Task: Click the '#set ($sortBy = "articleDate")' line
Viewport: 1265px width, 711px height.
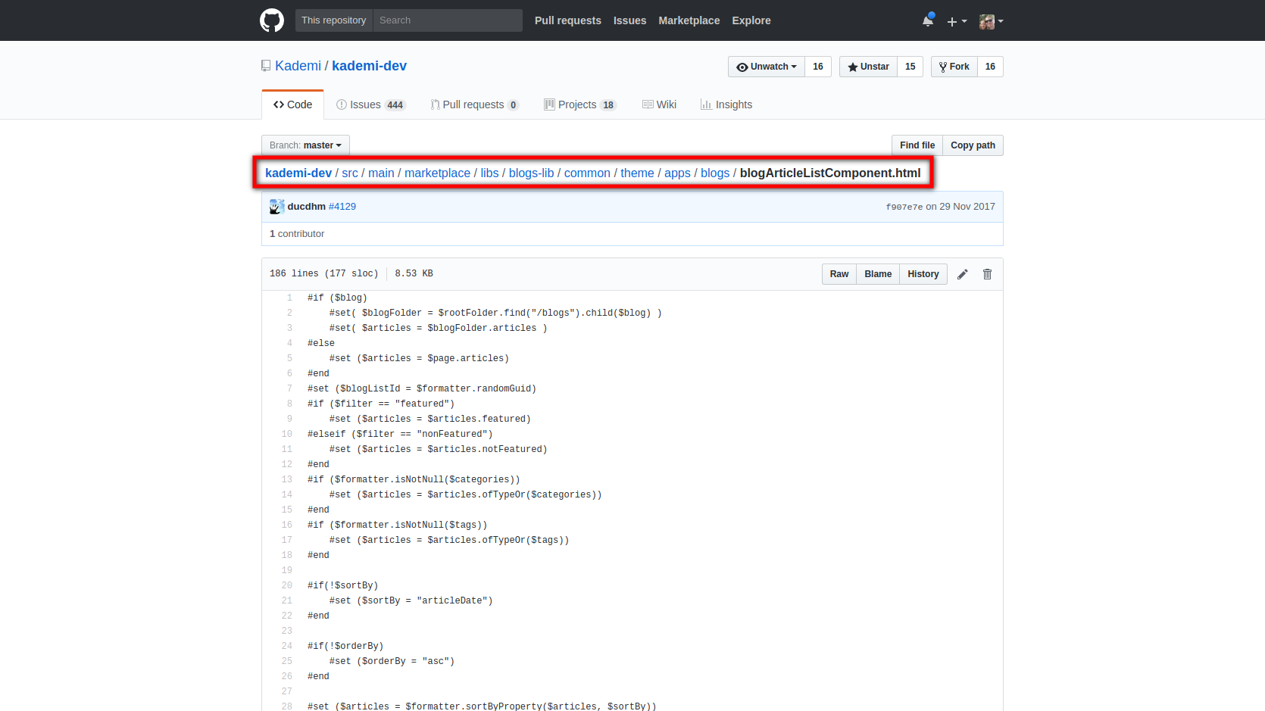Action: coord(411,601)
